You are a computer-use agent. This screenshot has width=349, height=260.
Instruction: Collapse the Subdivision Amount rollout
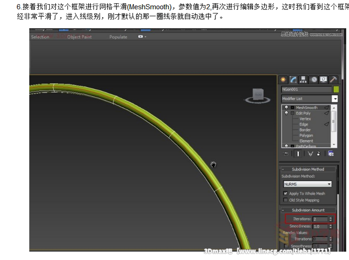308,210
